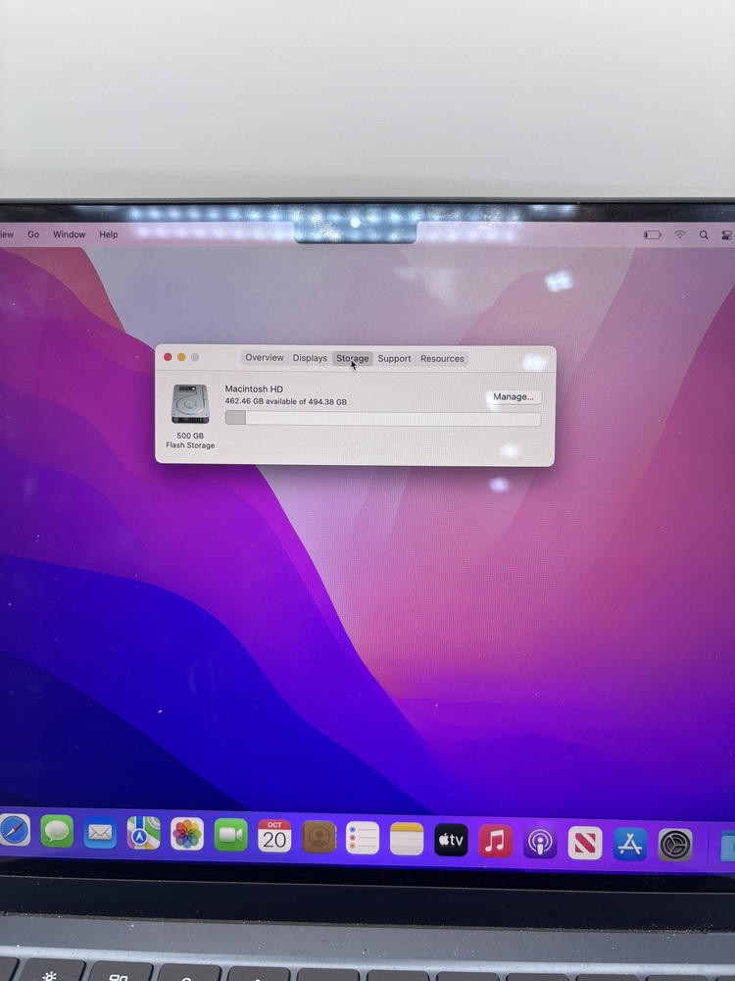Click the Macintosh HD storage usage bar
The width and height of the screenshot is (735, 981).
click(382, 419)
